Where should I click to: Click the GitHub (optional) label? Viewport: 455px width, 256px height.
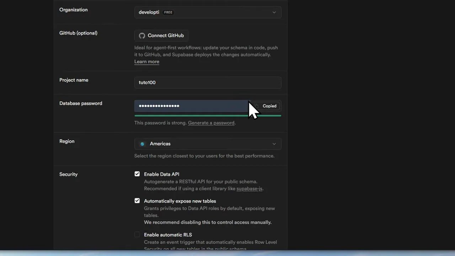pyautogui.click(x=78, y=33)
